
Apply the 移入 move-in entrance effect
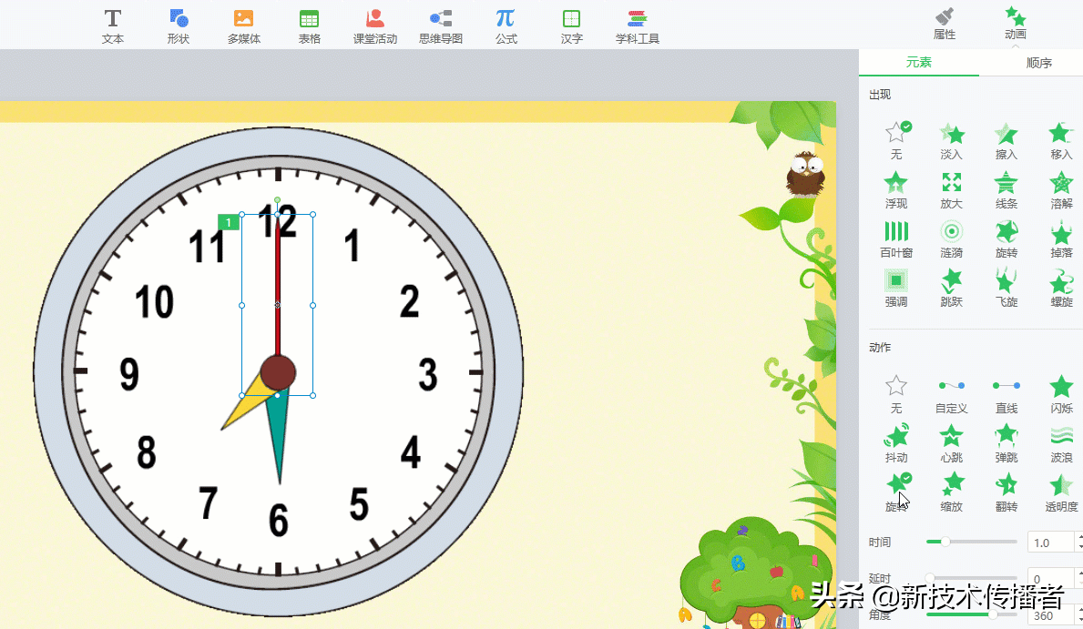pyautogui.click(x=1061, y=140)
